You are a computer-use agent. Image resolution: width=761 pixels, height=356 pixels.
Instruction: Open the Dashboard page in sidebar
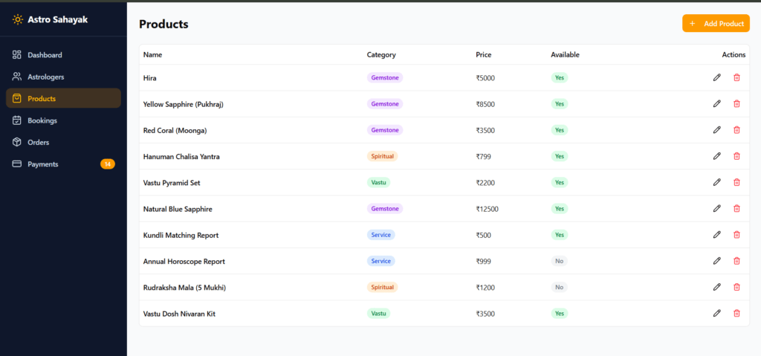point(45,55)
